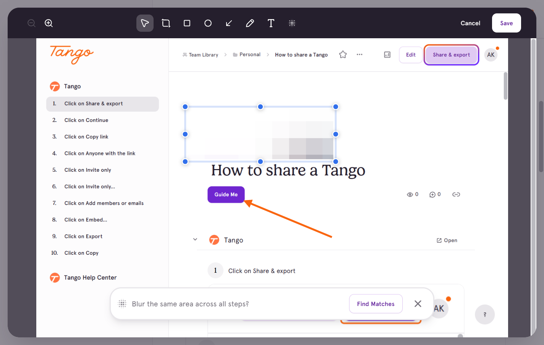Click the blur dots icon in popup
544x345 pixels.
coord(122,304)
